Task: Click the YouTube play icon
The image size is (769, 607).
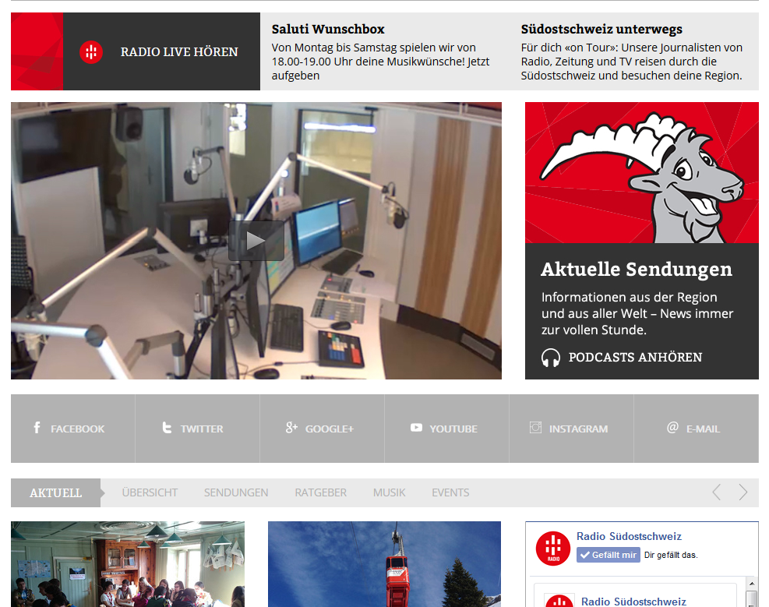Action: click(416, 428)
